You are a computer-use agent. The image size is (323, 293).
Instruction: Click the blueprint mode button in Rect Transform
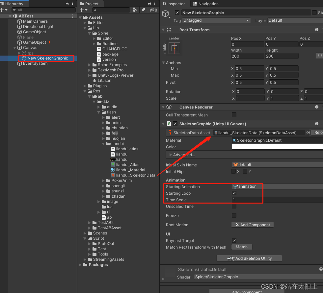[x=320, y=56]
